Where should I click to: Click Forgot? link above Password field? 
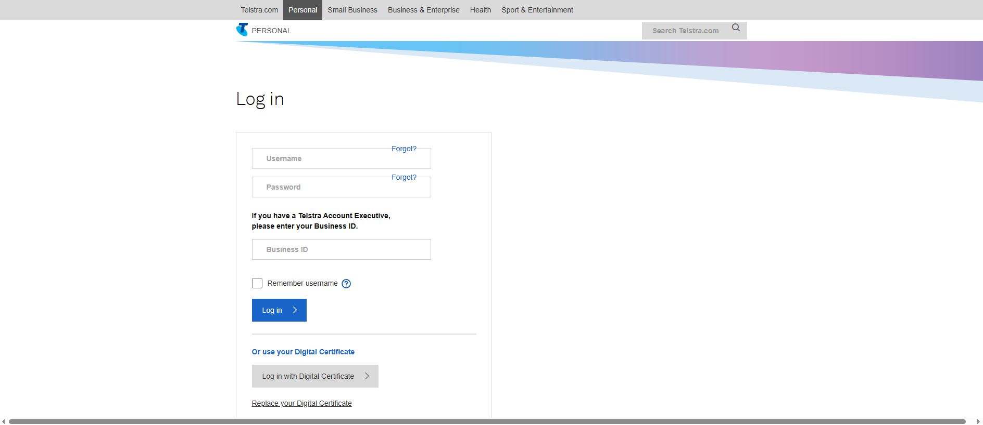tap(404, 177)
